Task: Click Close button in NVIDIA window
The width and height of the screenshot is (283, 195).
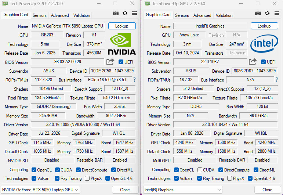Action: pyautogui.click(x=125, y=190)
